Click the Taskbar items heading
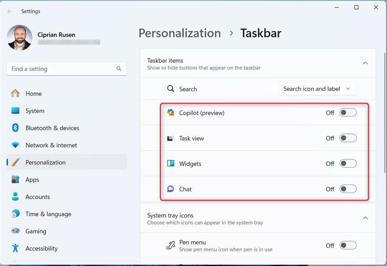Image resolution: width=387 pixels, height=266 pixels. (165, 60)
